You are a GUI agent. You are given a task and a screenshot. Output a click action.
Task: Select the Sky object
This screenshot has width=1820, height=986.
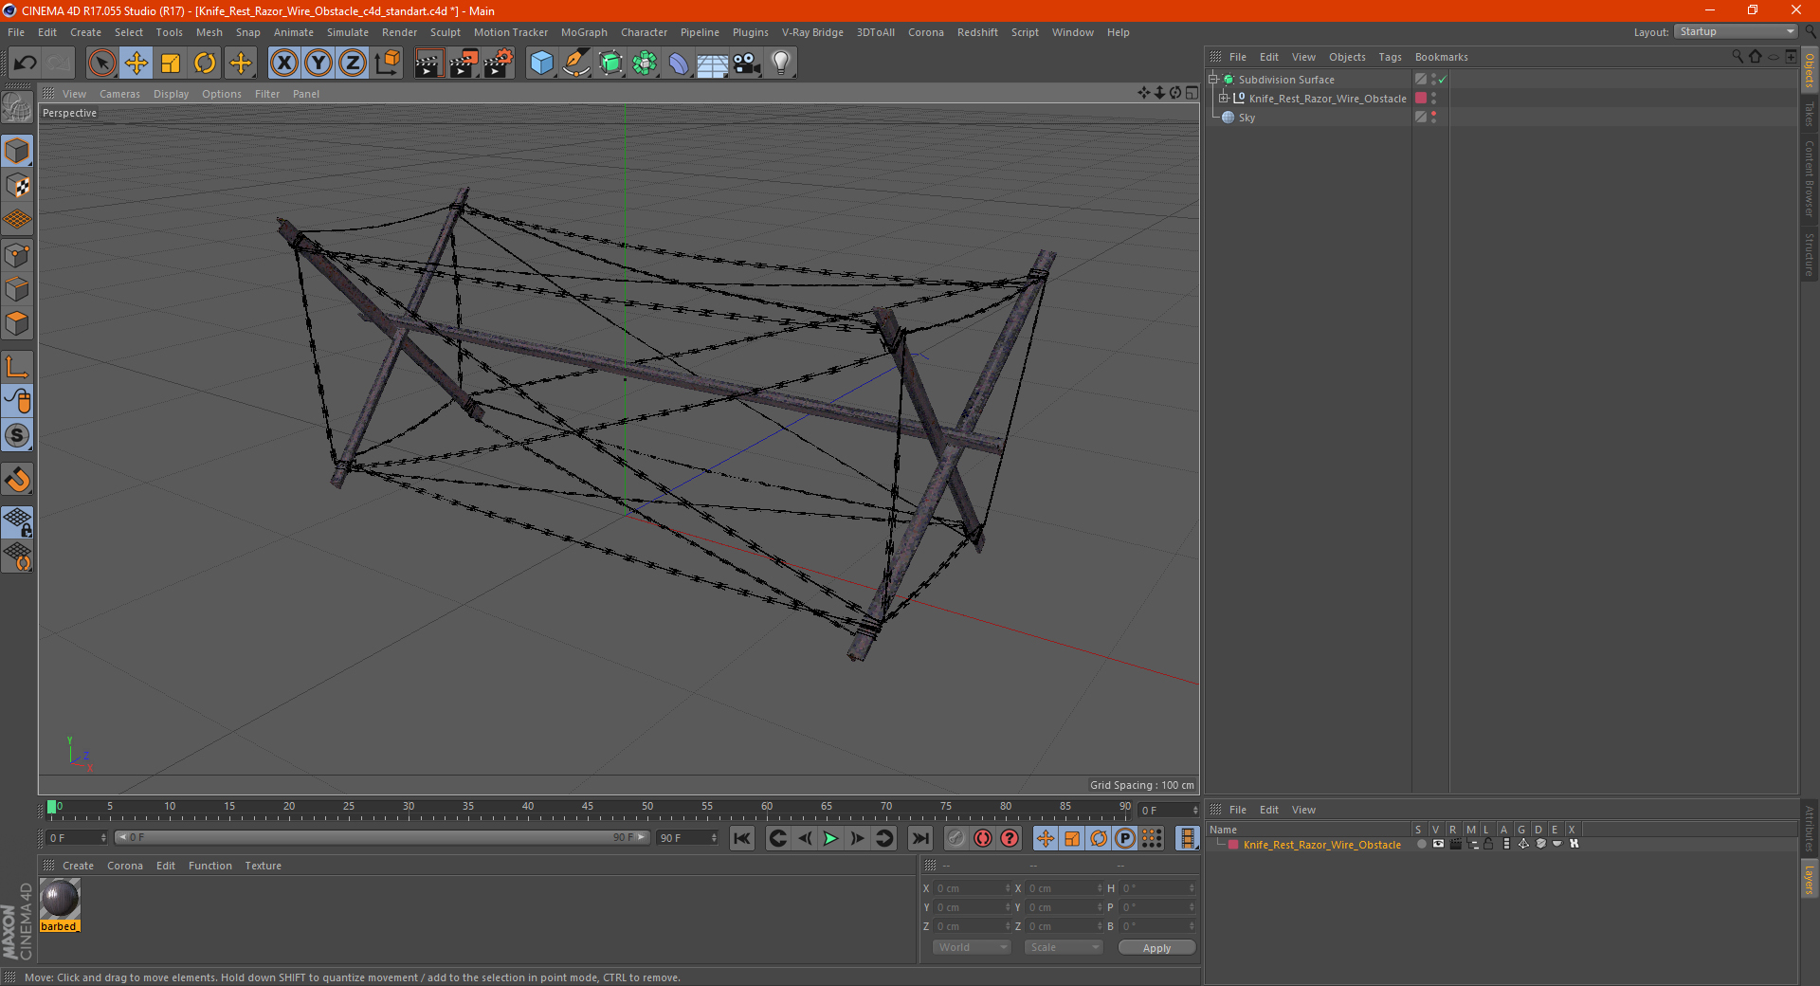click(1247, 118)
